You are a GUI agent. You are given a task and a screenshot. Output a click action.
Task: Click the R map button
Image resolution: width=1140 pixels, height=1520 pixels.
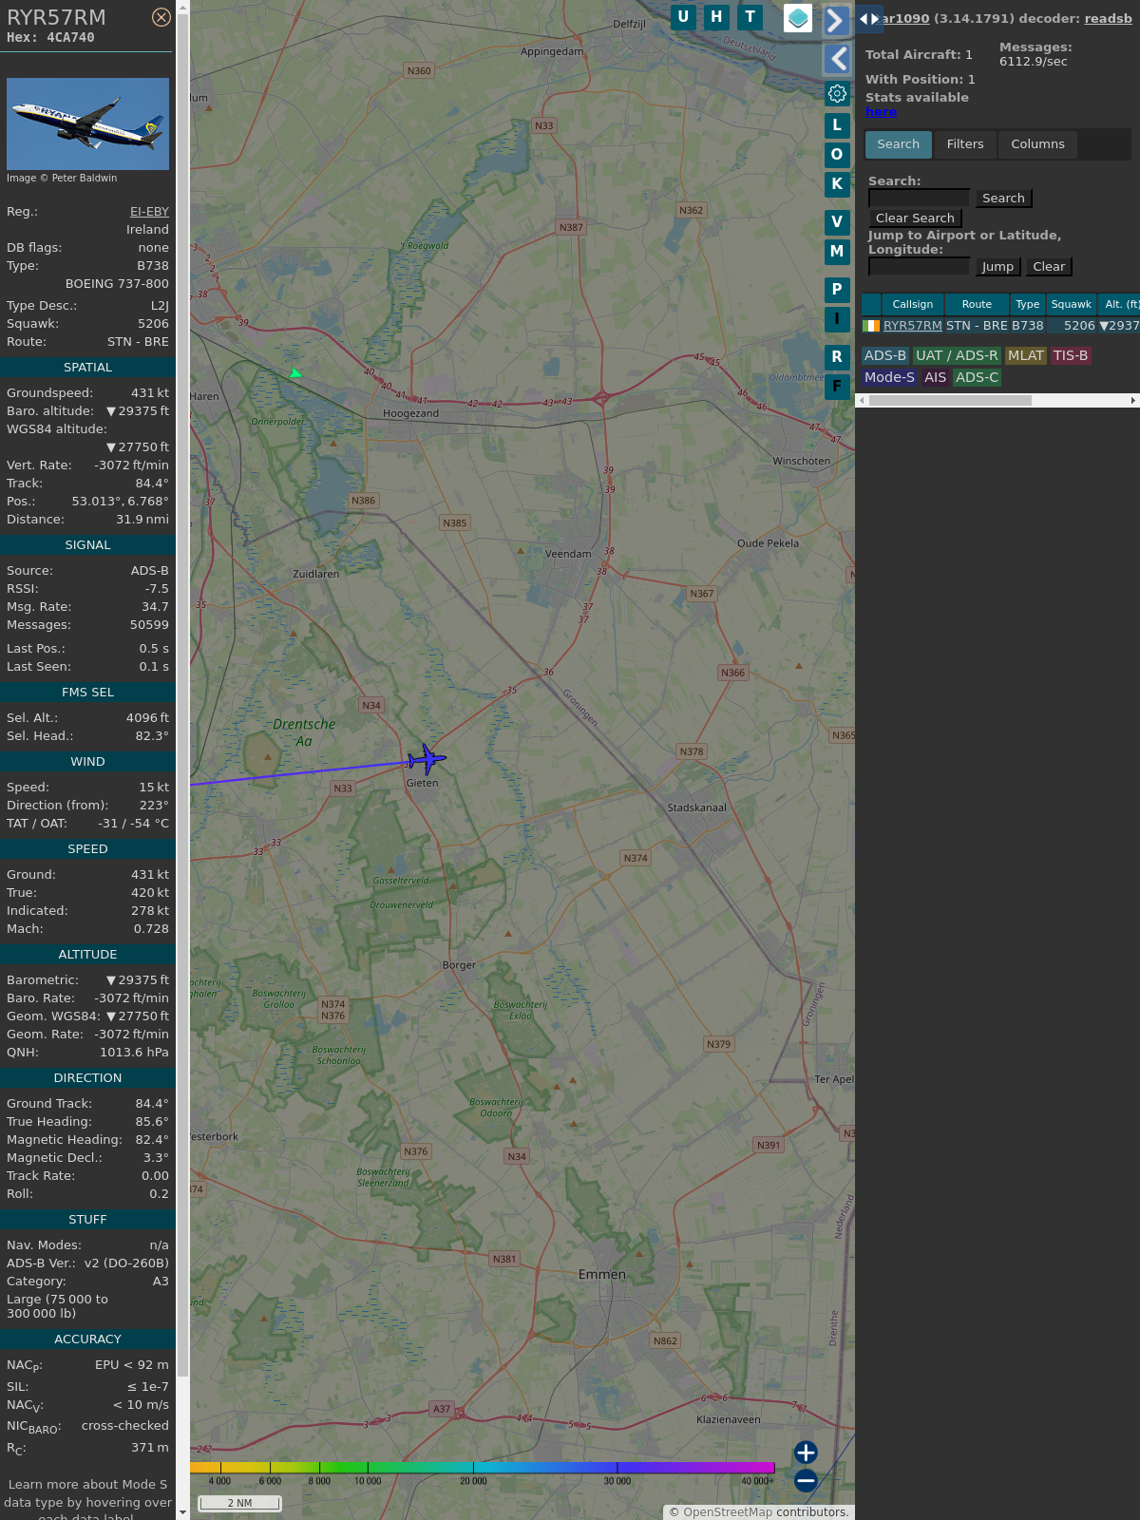(x=837, y=357)
